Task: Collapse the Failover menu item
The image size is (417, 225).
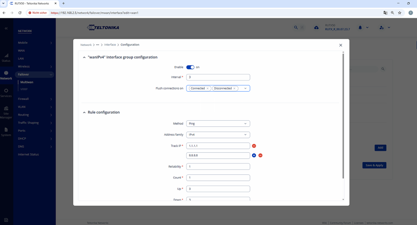Action: coord(34,74)
